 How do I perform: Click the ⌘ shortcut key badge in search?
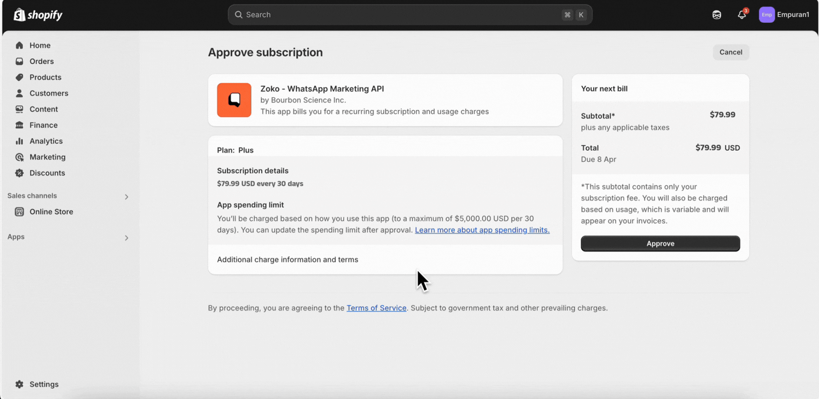[x=567, y=15]
